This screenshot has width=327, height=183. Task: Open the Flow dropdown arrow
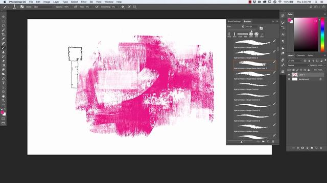pos(92,7)
